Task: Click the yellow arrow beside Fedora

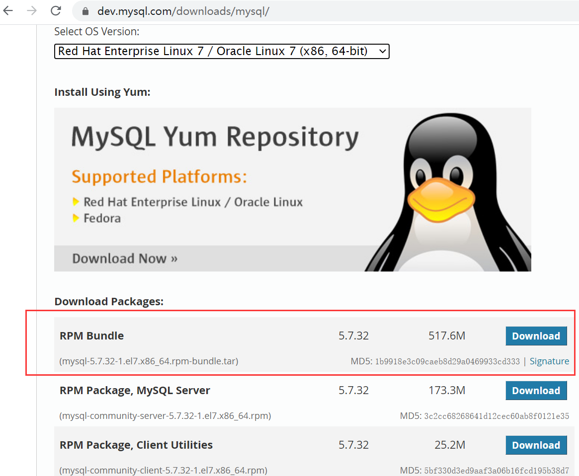Action: click(x=76, y=218)
